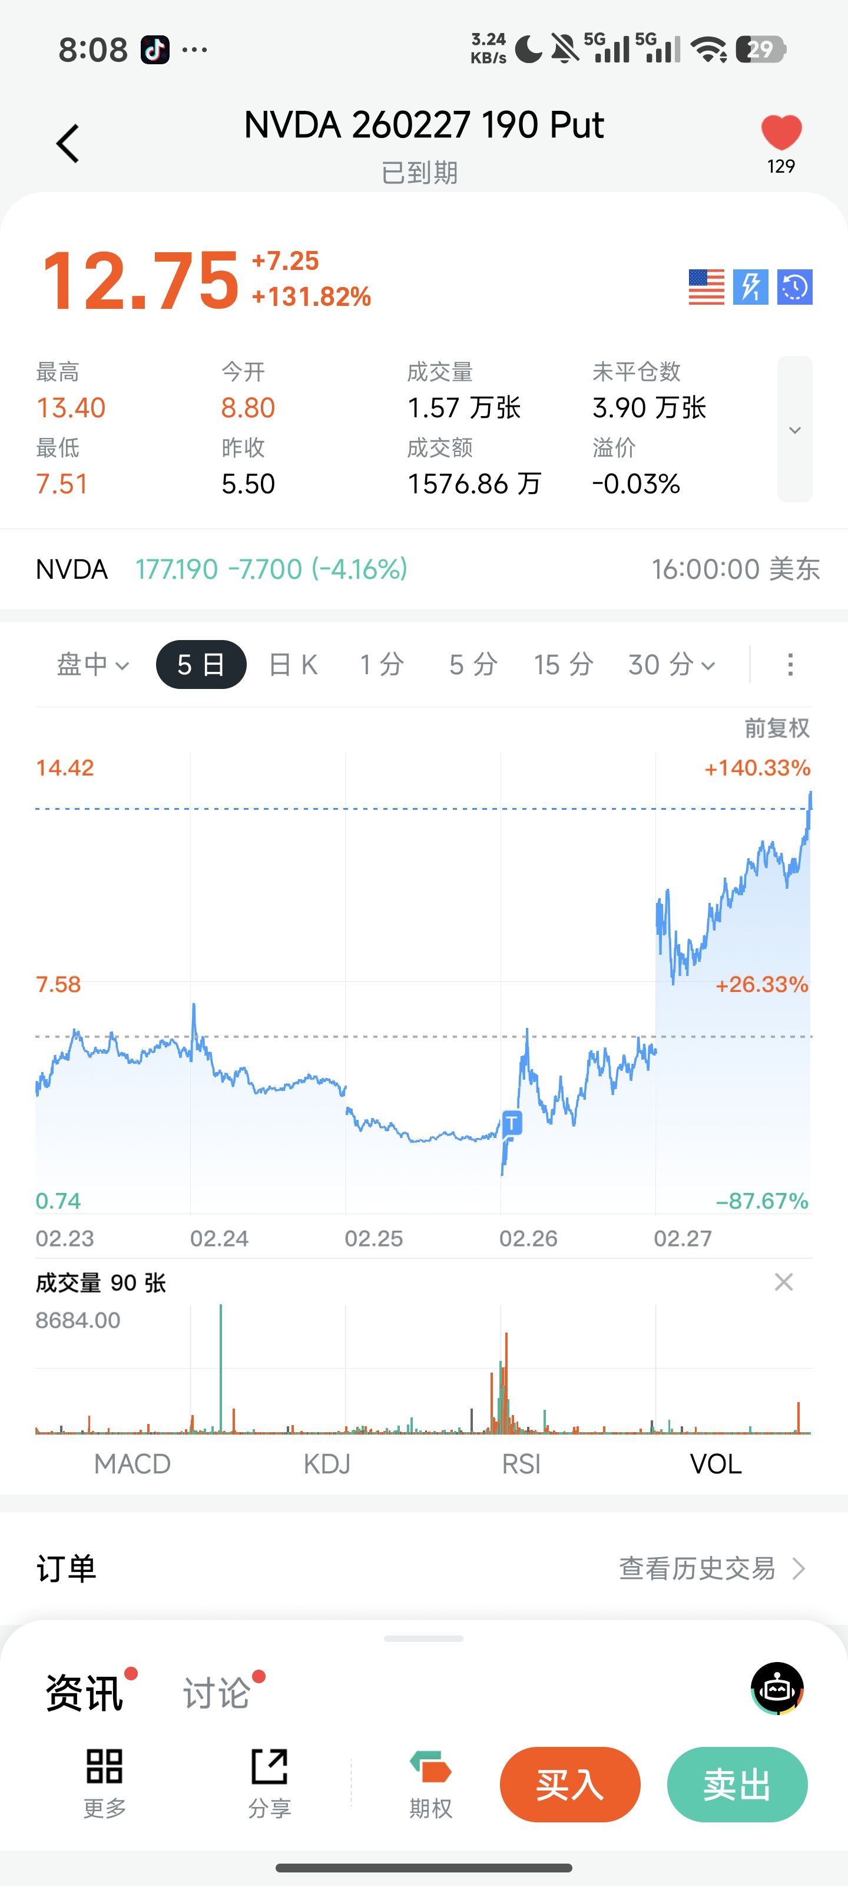Viewport: 848px width, 1886px height.
Task: Open the 盘中 session dropdown
Action: tap(93, 665)
